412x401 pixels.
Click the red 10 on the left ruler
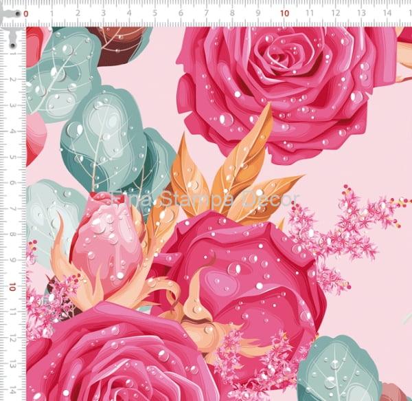point(13,286)
